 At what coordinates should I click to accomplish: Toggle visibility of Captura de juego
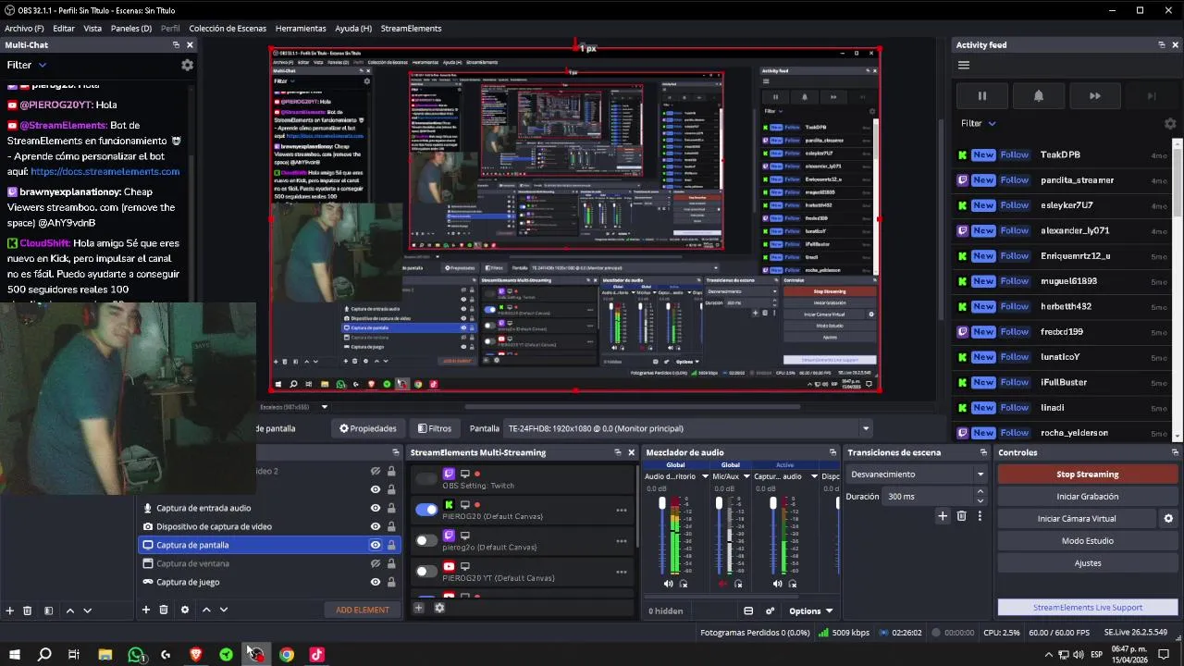(x=376, y=582)
